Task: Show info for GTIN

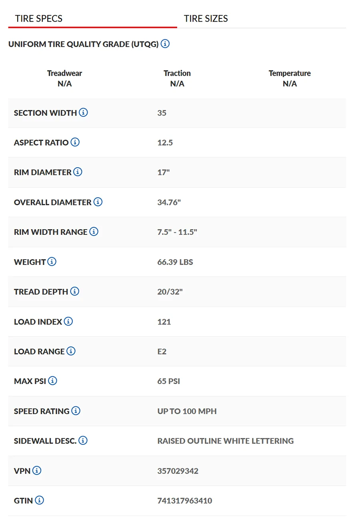Action: click(x=39, y=500)
